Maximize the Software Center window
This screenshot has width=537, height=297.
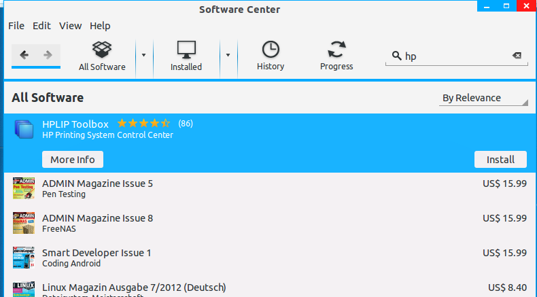(x=506, y=6)
